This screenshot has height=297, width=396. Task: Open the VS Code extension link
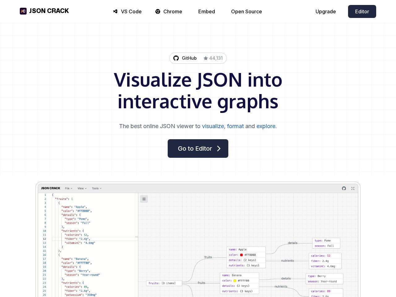127,11
